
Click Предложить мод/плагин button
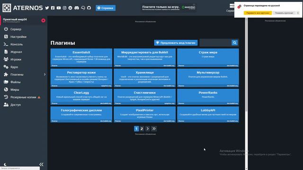click(x=176, y=43)
